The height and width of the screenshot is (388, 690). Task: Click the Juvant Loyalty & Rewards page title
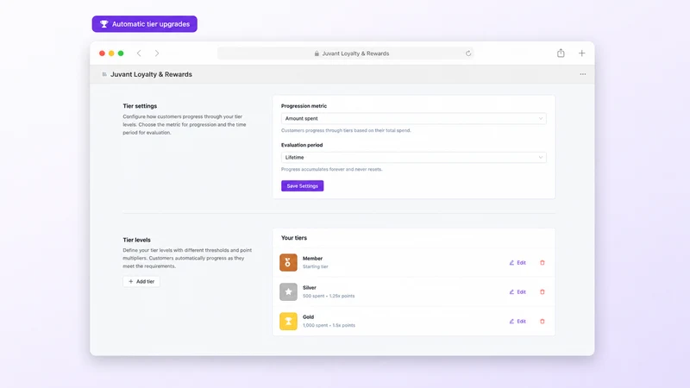151,74
